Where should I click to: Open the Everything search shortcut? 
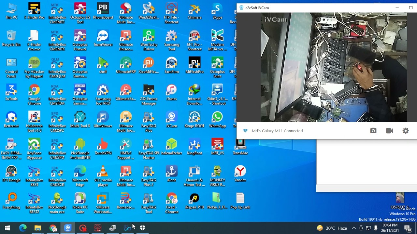pyautogui.click(x=11, y=201)
